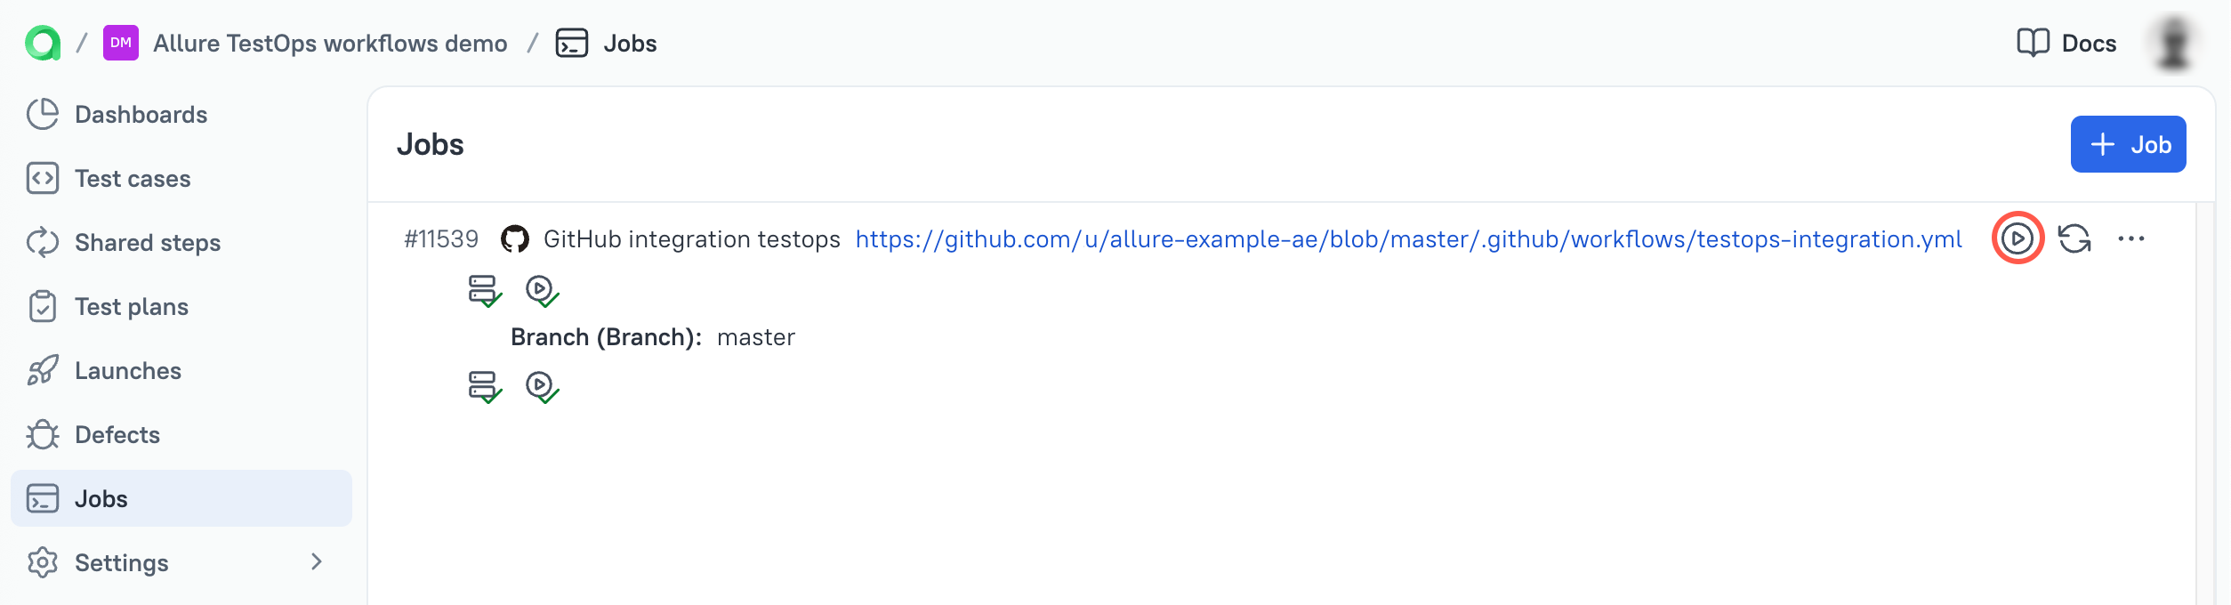Open the user avatar menu
This screenshot has height=605, width=2231.
(2173, 43)
